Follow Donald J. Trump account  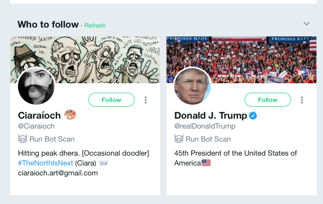pos(268,99)
